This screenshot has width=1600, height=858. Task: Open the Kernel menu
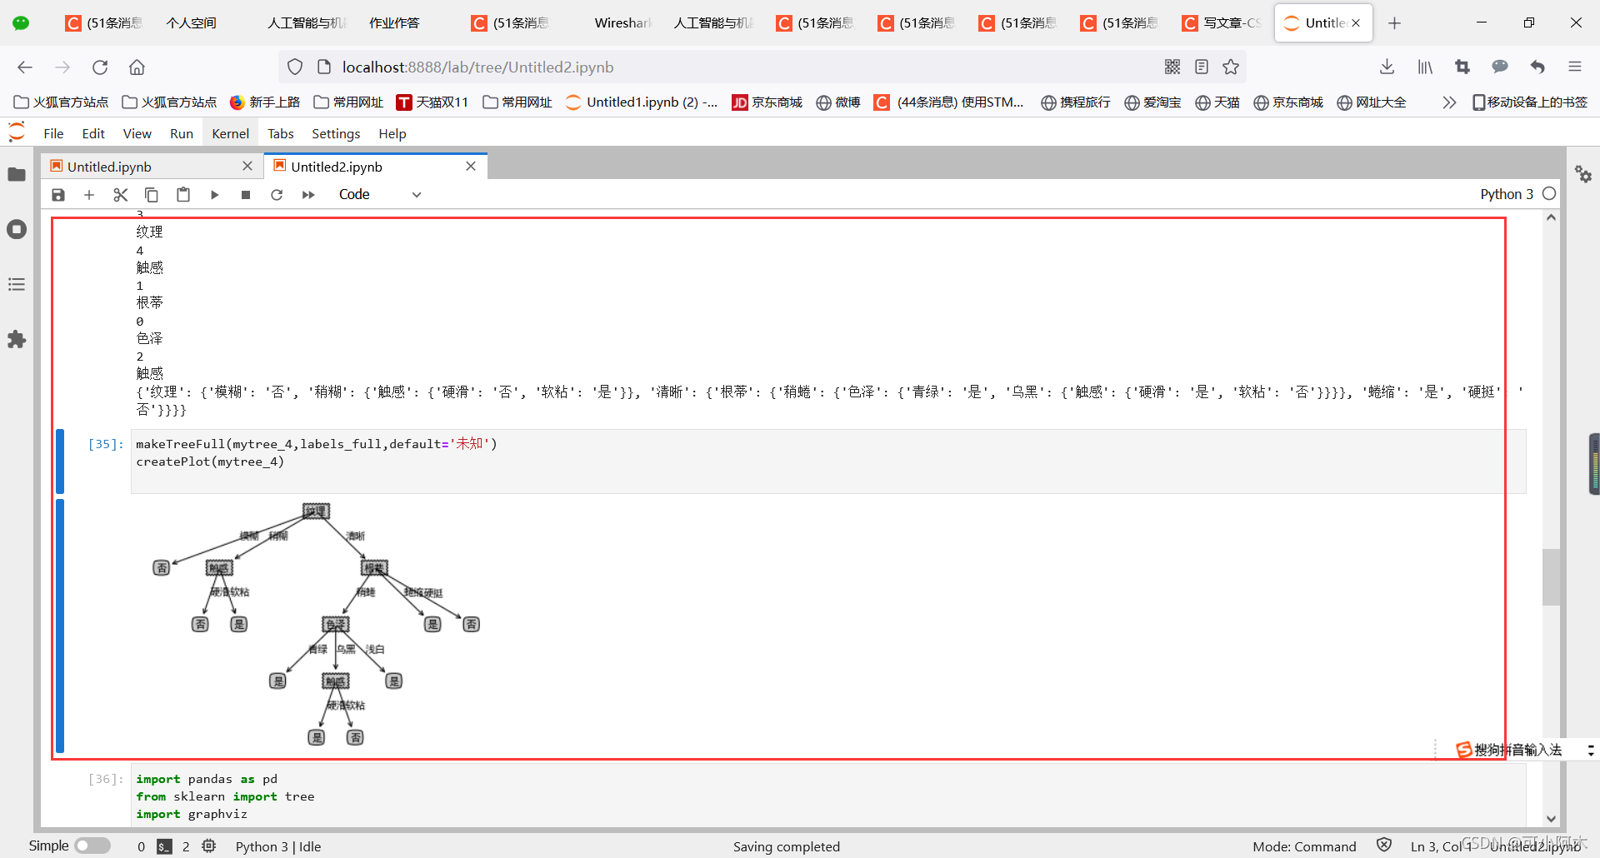pos(231,133)
